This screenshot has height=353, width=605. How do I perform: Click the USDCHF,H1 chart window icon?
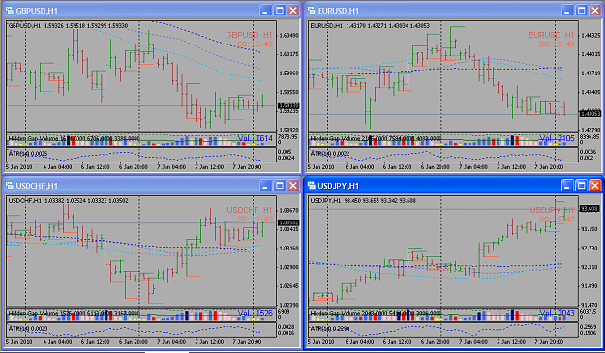[x=10, y=186]
